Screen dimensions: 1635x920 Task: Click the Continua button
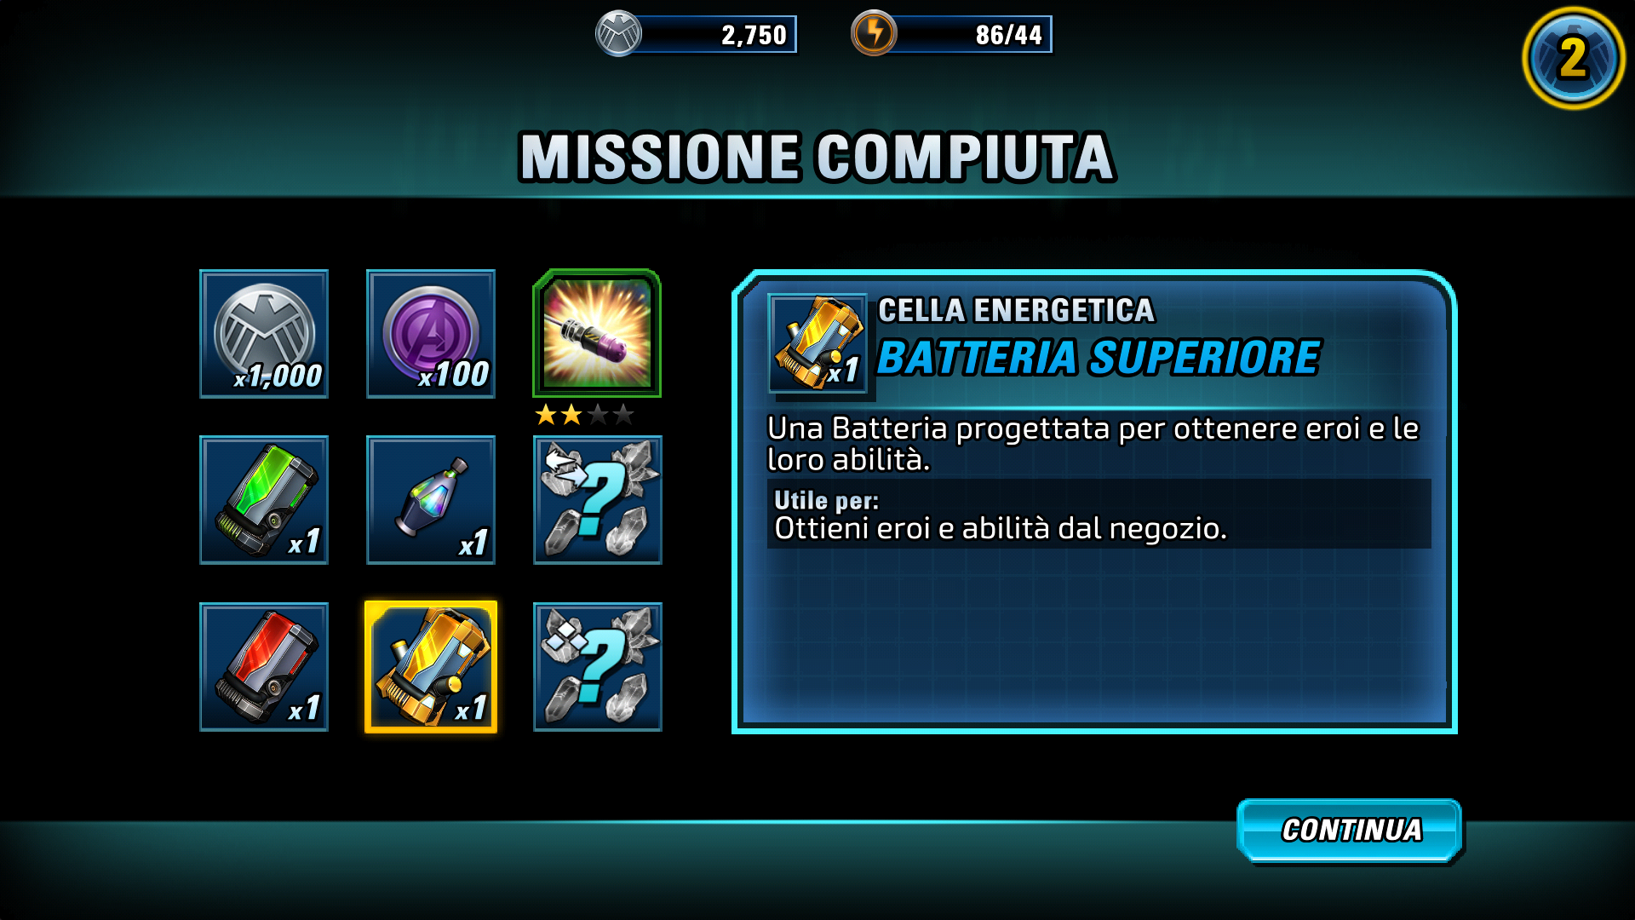coord(1351,831)
